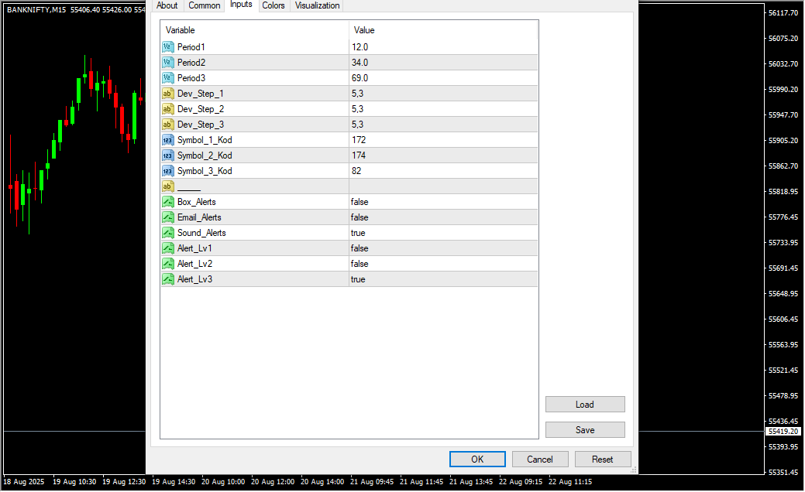Click the Symbol_3_Kod integer icon
The width and height of the screenshot is (805, 492).
tap(168, 171)
